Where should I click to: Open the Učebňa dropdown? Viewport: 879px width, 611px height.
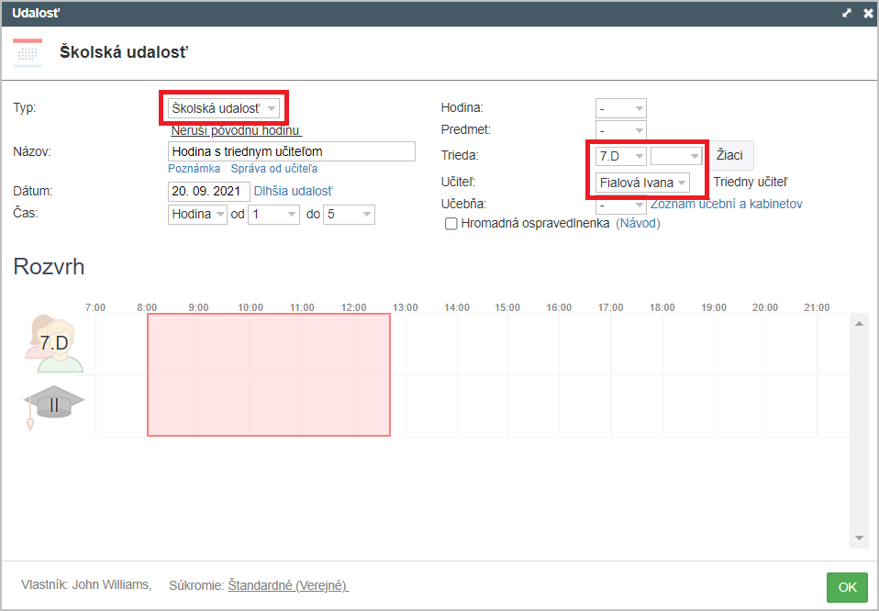click(620, 204)
